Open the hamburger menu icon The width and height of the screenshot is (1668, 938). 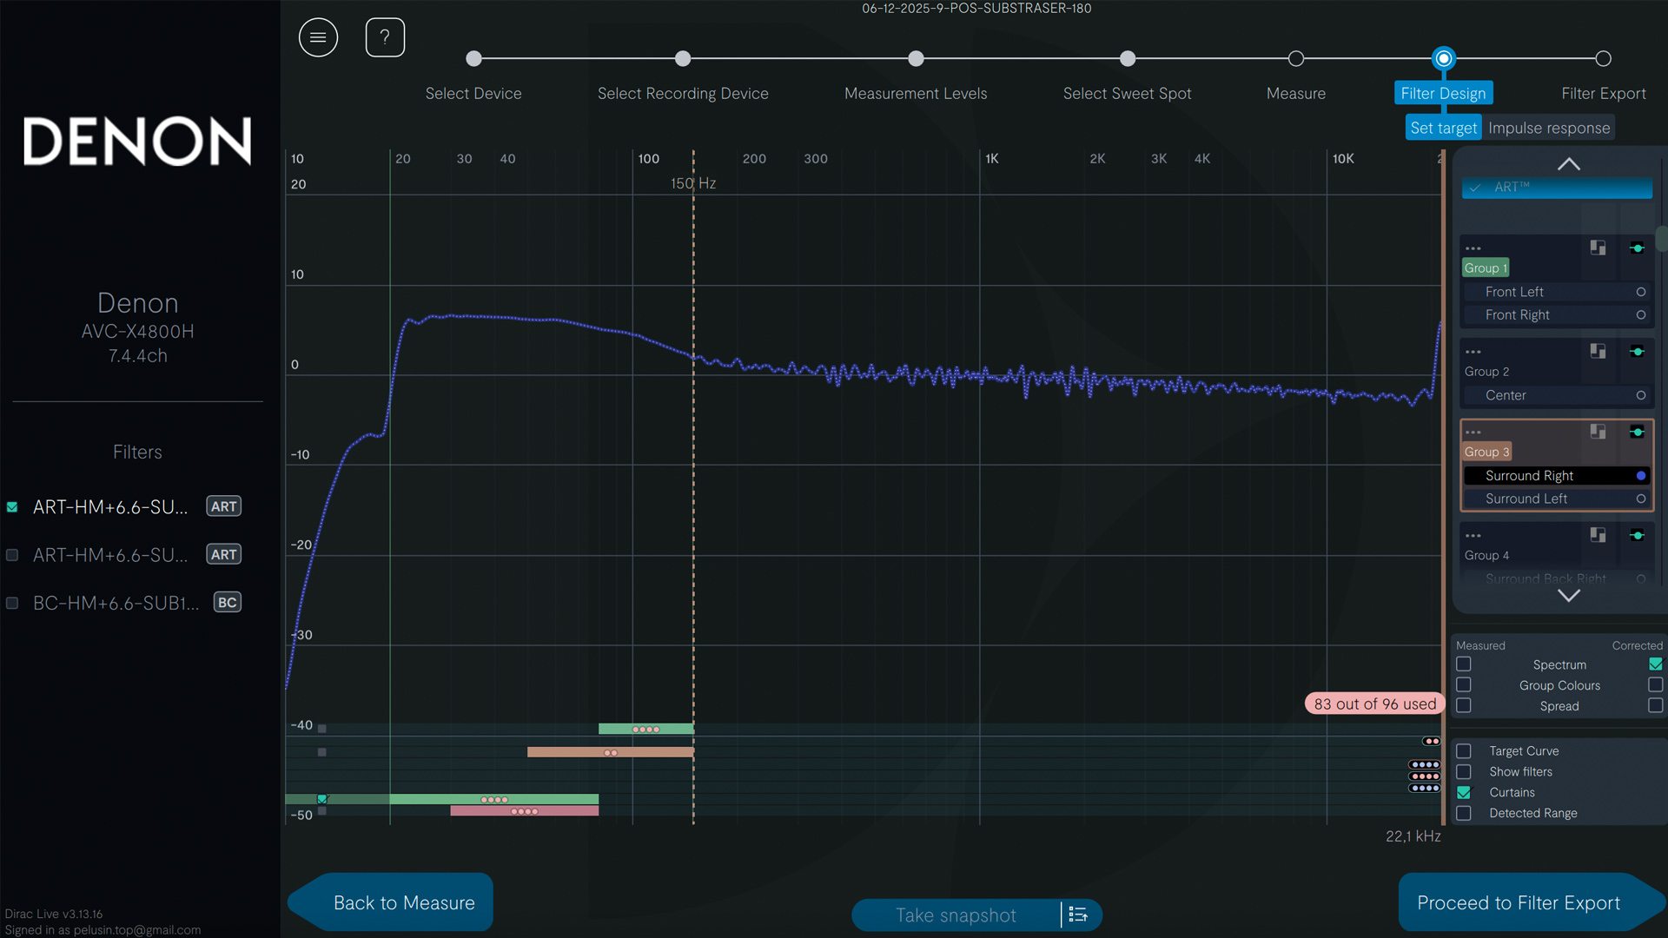pos(318,37)
